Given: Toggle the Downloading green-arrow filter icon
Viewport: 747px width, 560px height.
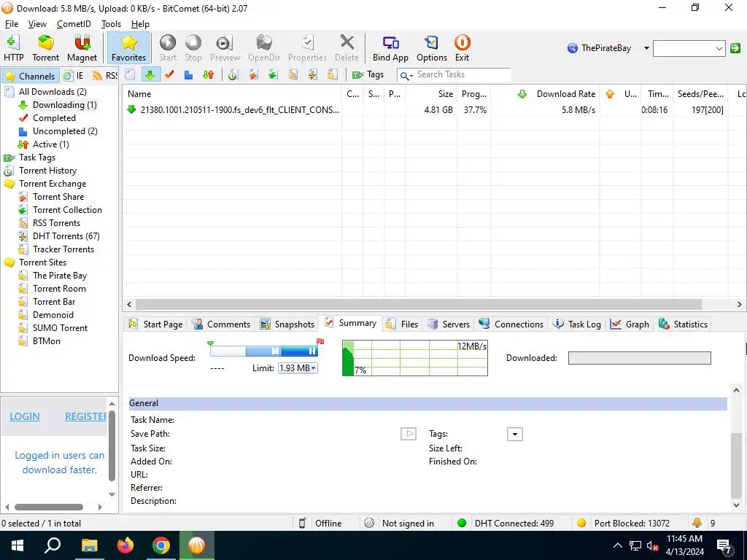Looking at the screenshot, I should [x=150, y=75].
